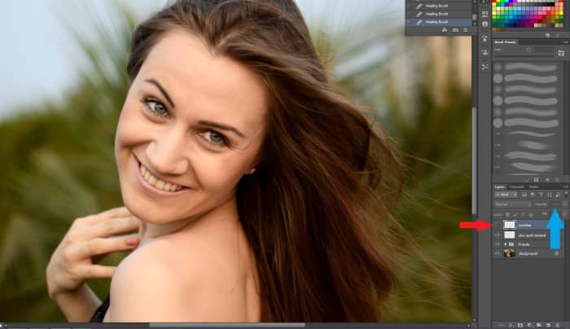570x329 pixels.
Task: Click the link layers icon
Action: tap(501, 325)
